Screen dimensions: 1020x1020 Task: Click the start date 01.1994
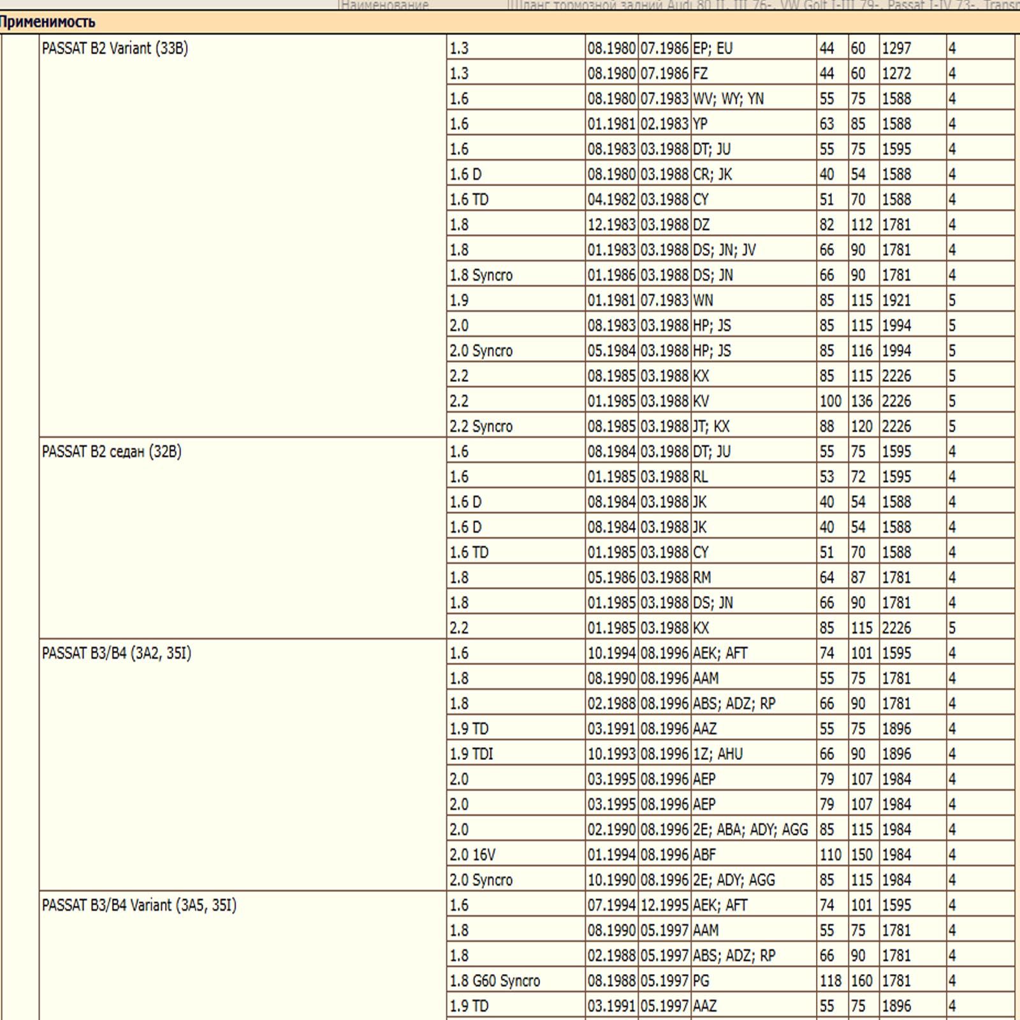[x=612, y=855]
